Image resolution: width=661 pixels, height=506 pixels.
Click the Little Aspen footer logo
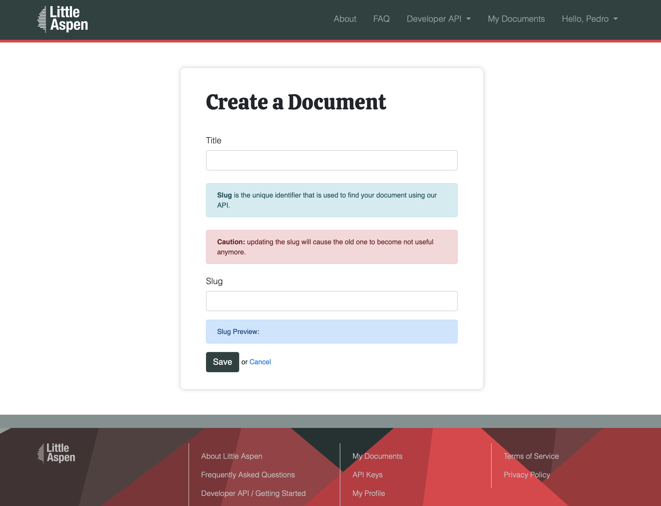coord(56,453)
